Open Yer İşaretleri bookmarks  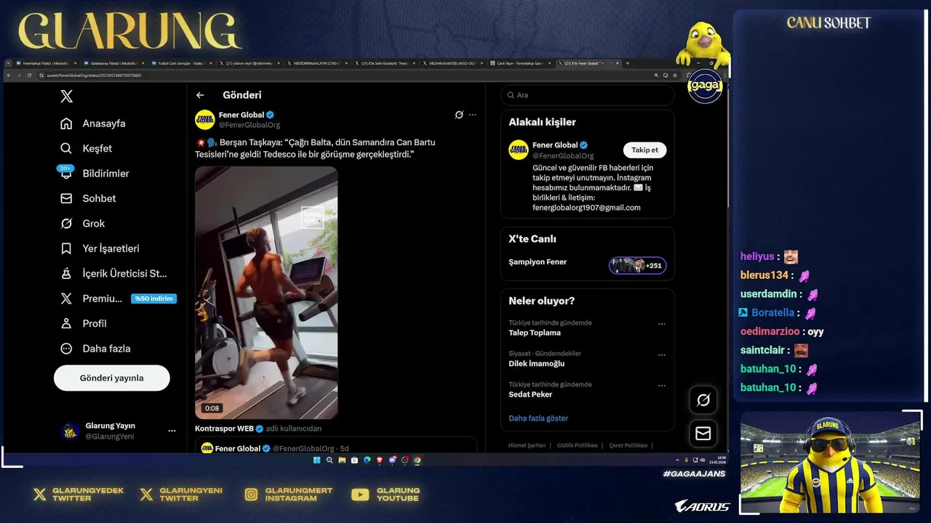[x=100, y=248]
